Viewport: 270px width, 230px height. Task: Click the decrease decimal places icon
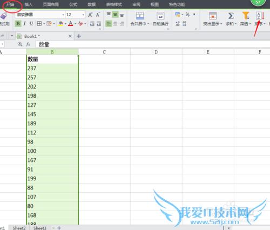pos(184,24)
